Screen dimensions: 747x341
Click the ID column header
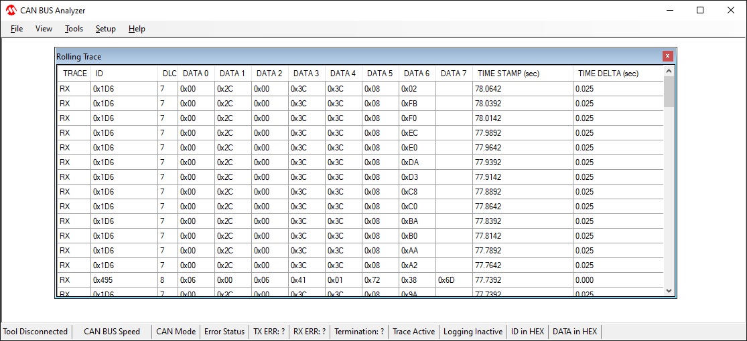coord(99,74)
